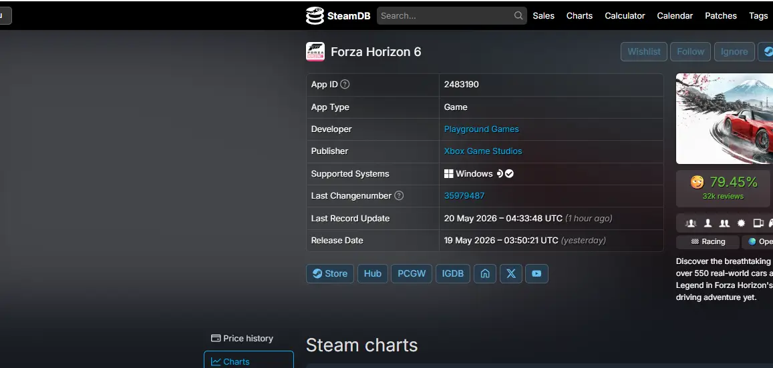Click the search magnifier icon

click(x=518, y=16)
